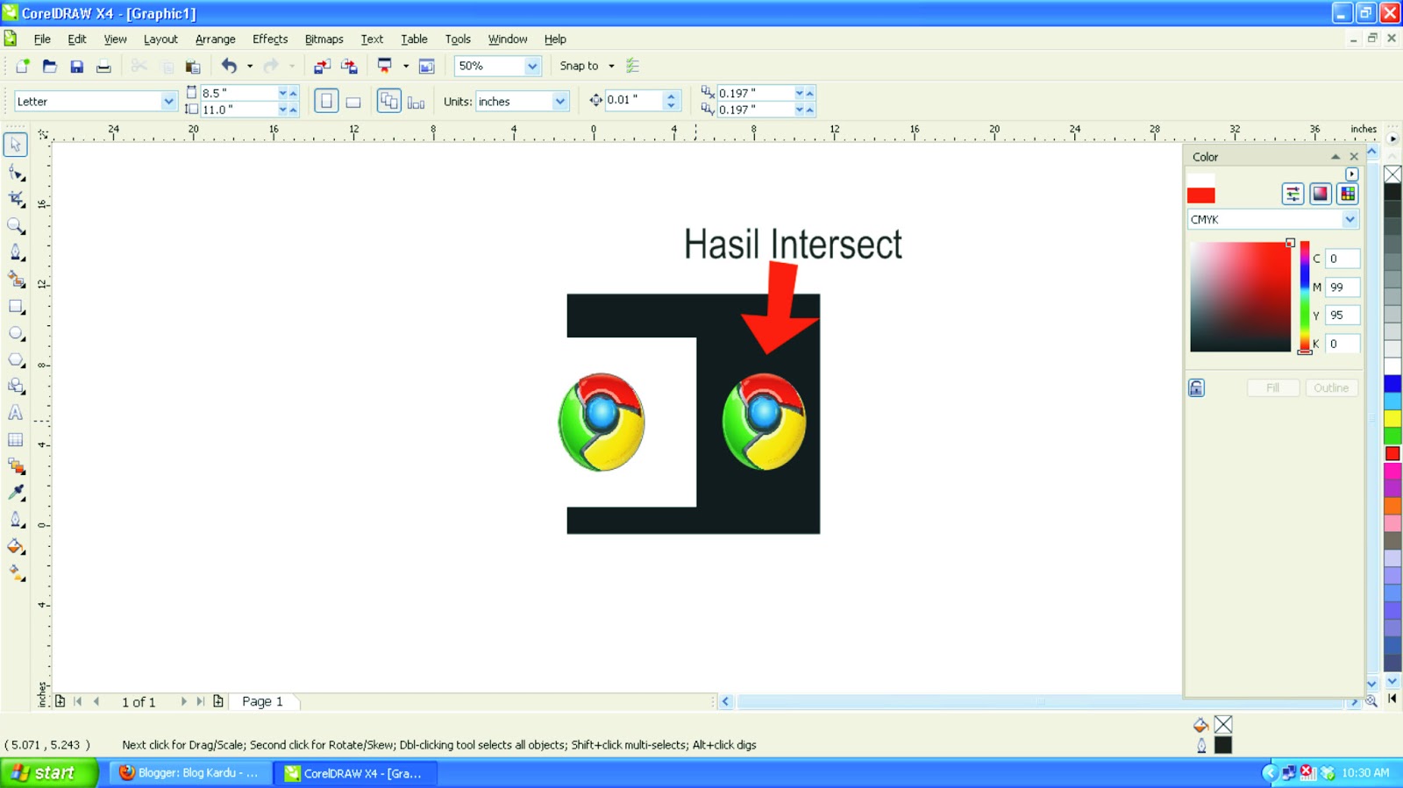
Task: Expand the Snap to dropdown
Action: click(x=611, y=66)
